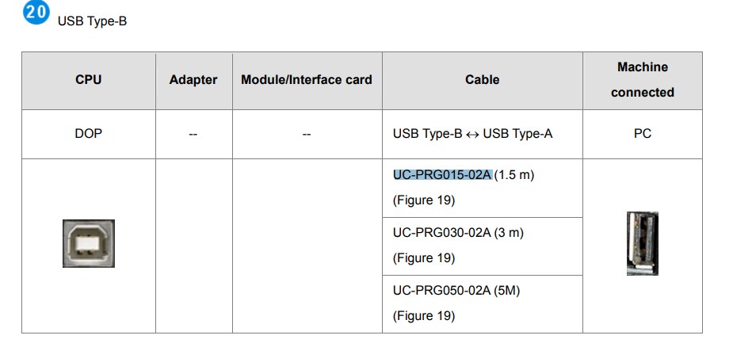Click the UC-PRG050-02A (5M) cable text
Image resolution: width=733 pixels, height=362 pixels.
tap(456, 291)
